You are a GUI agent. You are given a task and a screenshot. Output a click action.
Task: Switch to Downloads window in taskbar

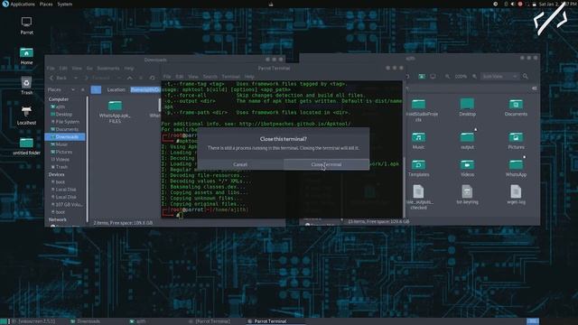86,321
